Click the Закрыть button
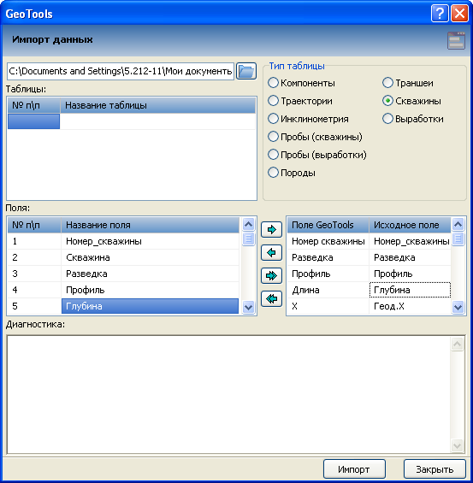Viewport: 473px width, 483px height. click(x=435, y=469)
